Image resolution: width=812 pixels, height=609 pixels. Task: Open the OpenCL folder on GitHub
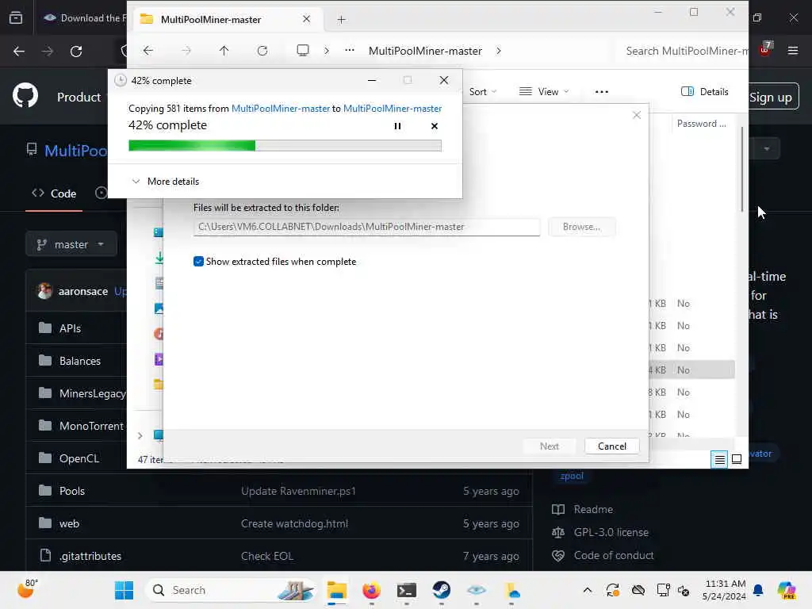click(x=79, y=459)
